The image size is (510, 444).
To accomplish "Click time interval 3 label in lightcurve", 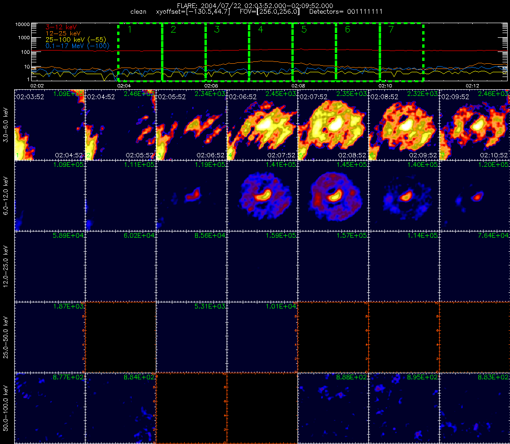I will [x=217, y=30].
